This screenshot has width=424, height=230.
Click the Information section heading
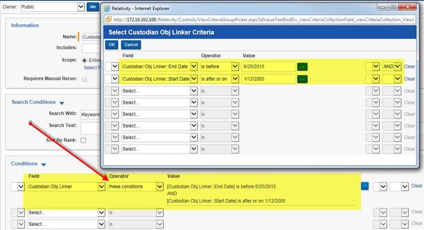click(x=25, y=25)
